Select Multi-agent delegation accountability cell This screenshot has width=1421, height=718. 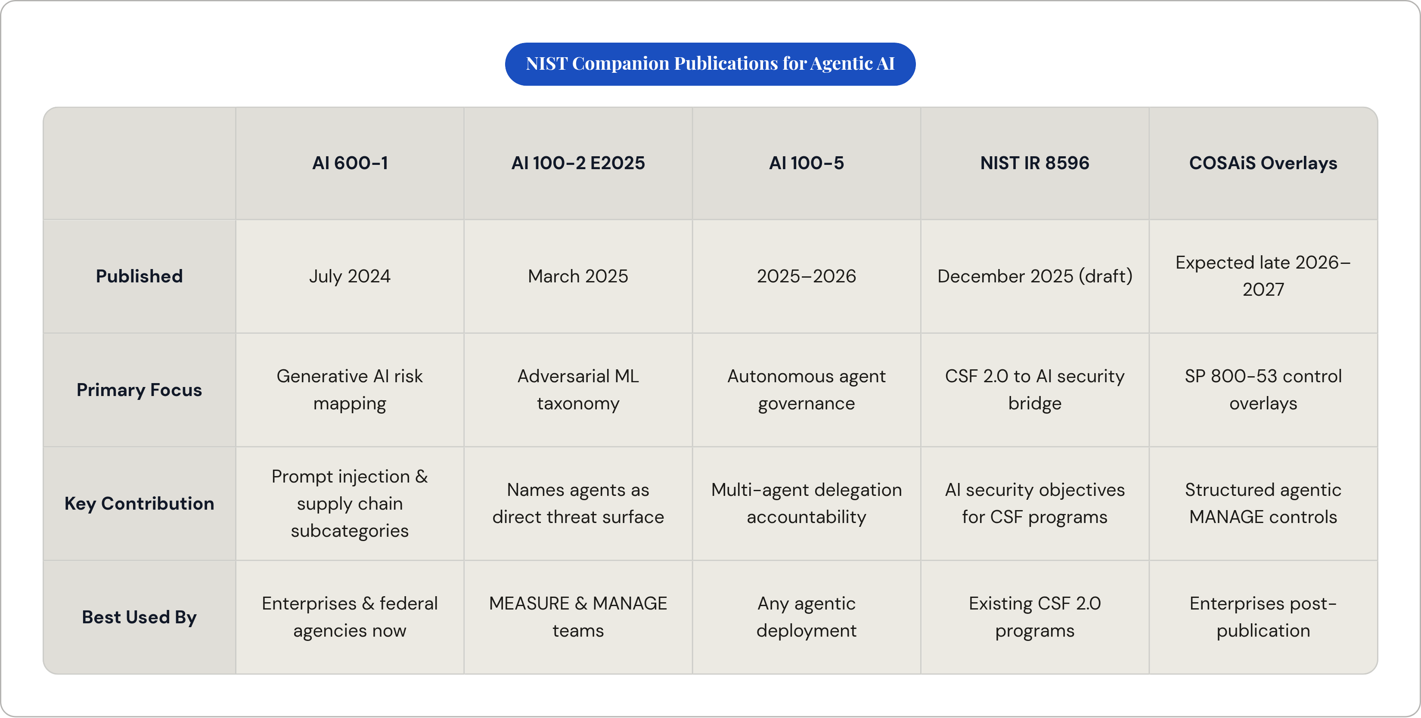[807, 504]
